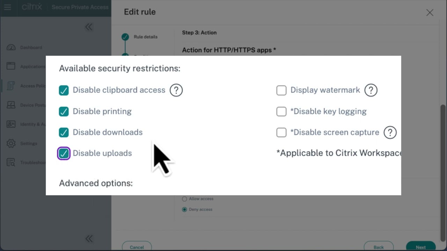Open the hamburger navigation menu
The width and height of the screenshot is (447, 251).
7,7
